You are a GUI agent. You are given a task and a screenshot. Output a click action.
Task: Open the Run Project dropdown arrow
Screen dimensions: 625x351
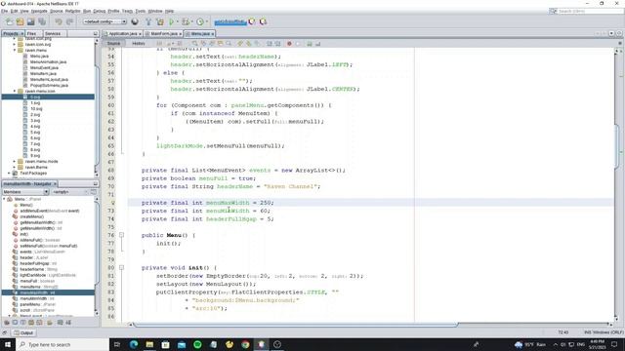(x=178, y=21)
